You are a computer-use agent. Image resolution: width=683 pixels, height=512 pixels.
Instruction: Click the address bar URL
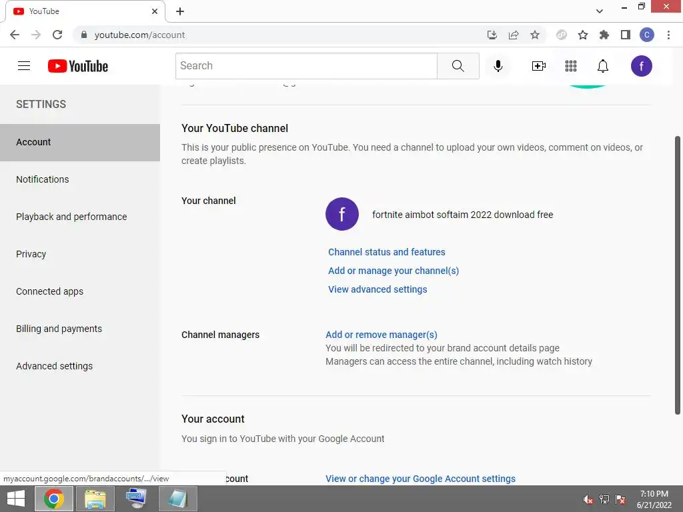pos(139,35)
